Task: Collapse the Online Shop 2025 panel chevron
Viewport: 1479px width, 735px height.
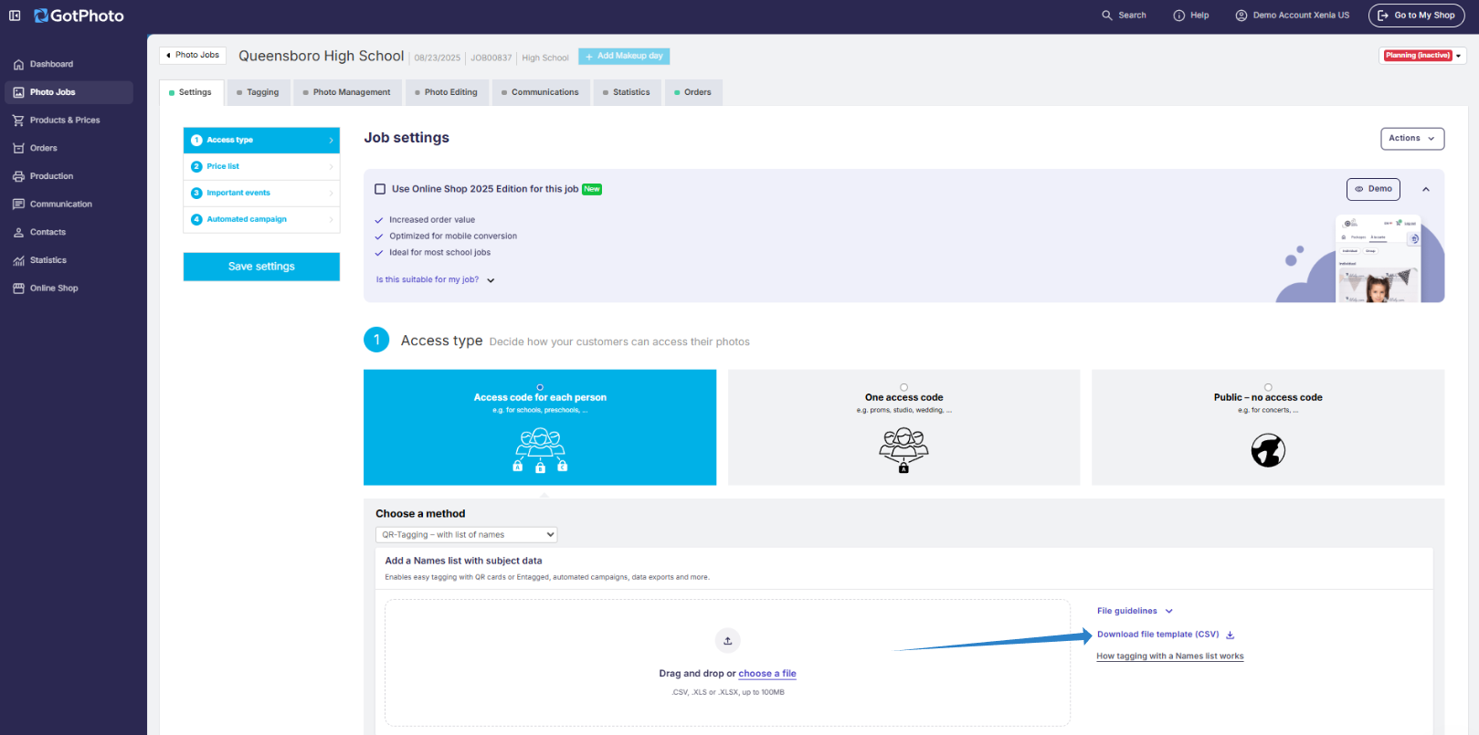Action: 1425,189
